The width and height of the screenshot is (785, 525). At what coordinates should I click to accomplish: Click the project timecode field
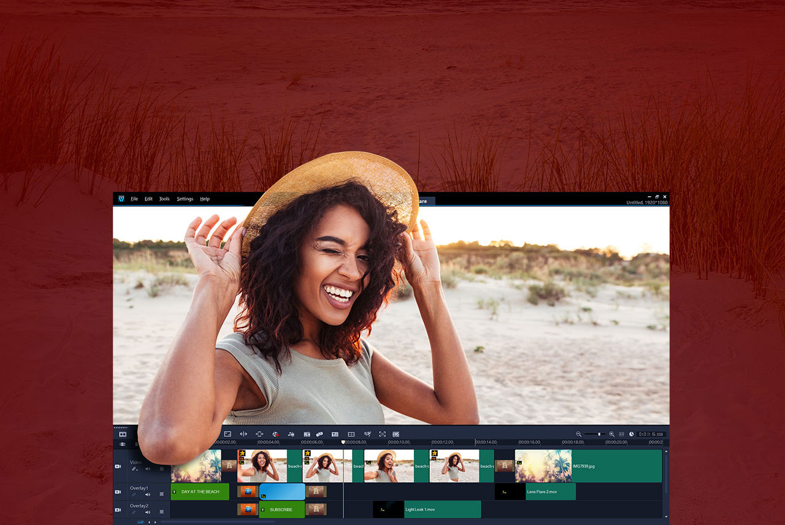pyautogui.click(x=651, y=434)
